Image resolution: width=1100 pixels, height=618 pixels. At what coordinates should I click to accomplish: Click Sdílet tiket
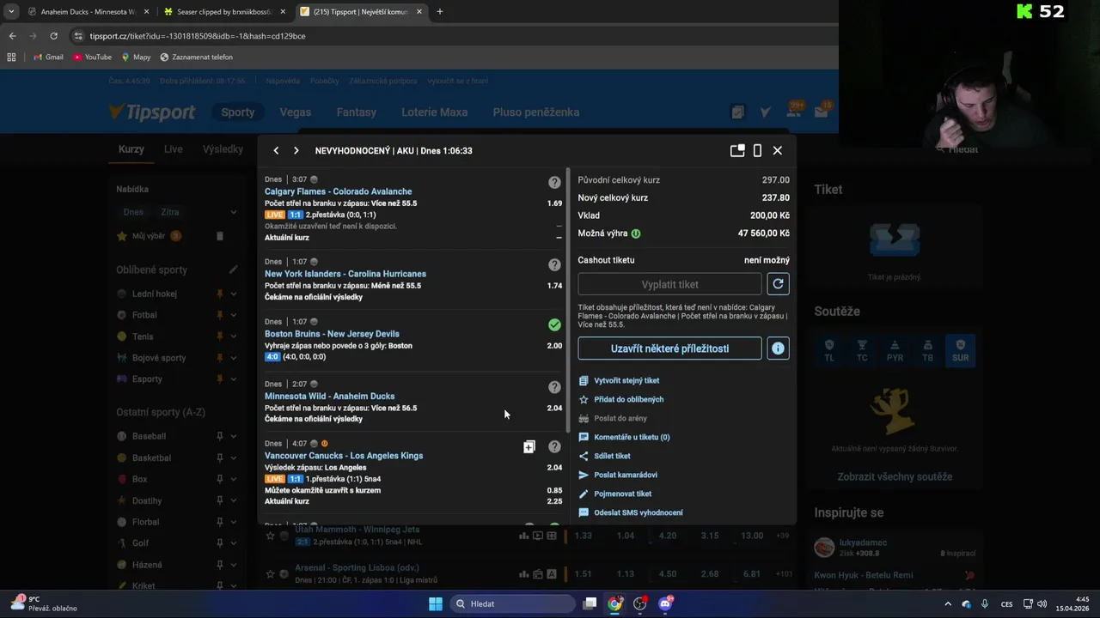click(x=612, y=456)
